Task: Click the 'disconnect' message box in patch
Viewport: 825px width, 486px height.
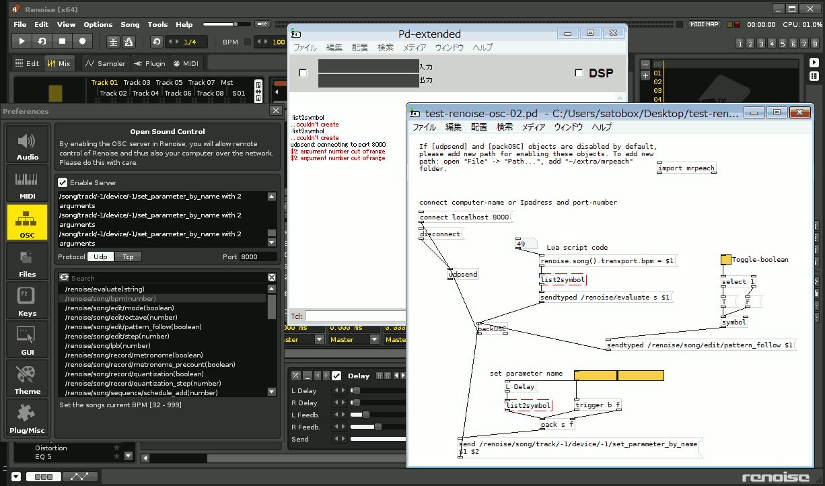Action: pyautogui.click(x=441, y=234)
